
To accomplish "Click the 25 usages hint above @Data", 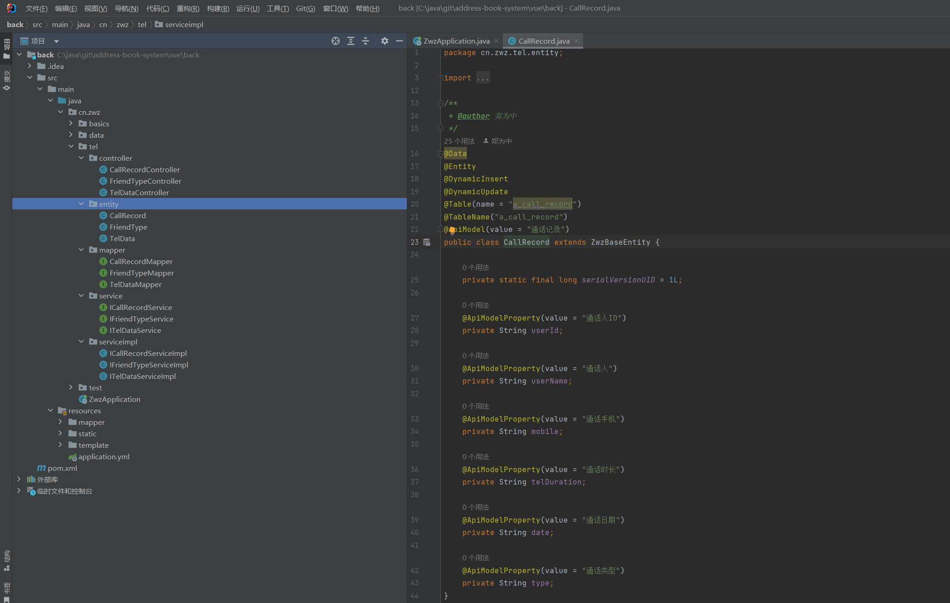I will 459,141.
